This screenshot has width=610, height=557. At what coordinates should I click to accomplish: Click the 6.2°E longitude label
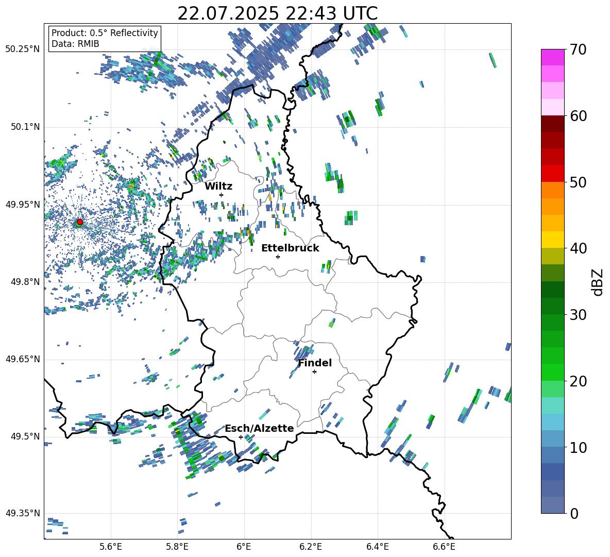311,547
